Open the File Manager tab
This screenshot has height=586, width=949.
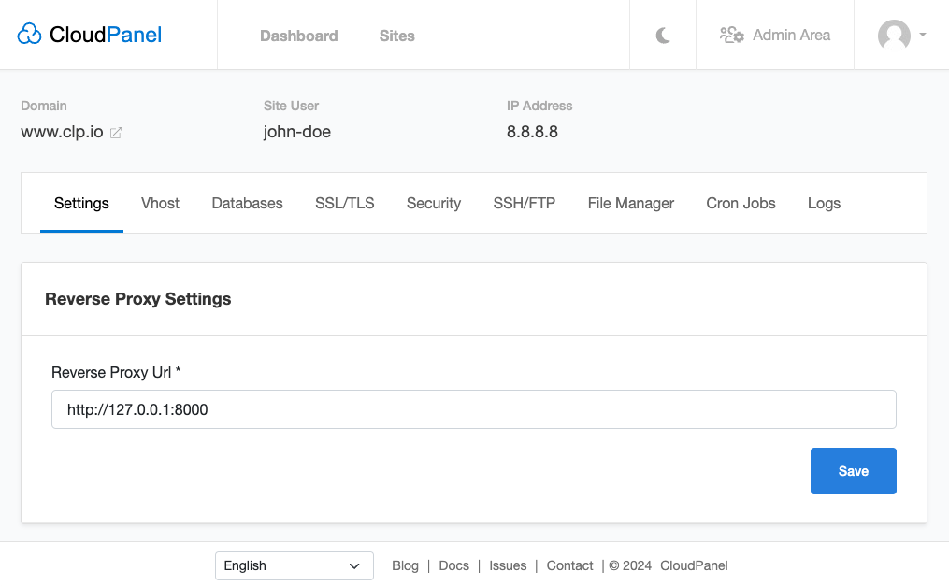tap(630, 203)
